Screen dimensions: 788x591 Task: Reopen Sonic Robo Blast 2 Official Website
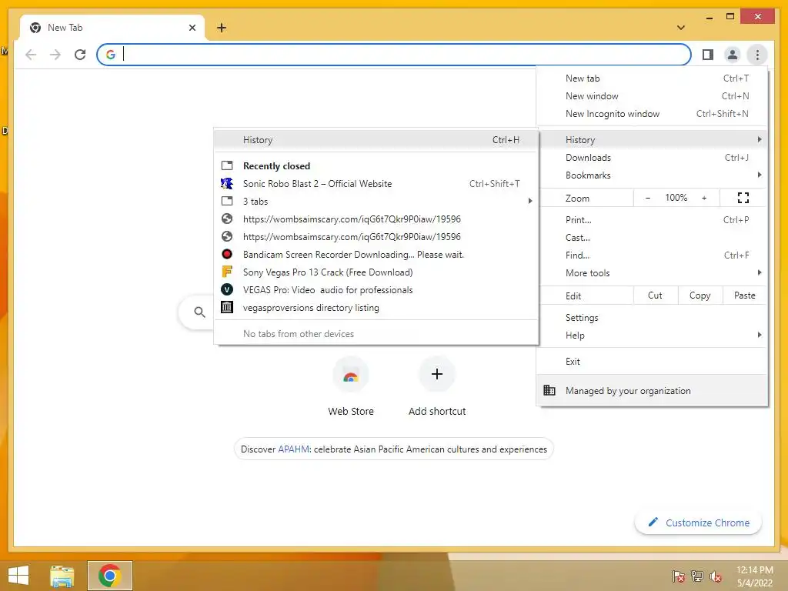coord(376,184)
